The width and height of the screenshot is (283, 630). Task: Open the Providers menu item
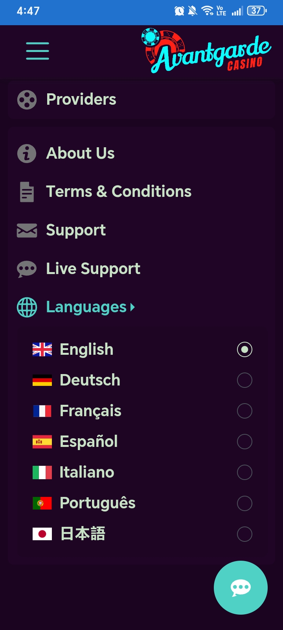81,100
